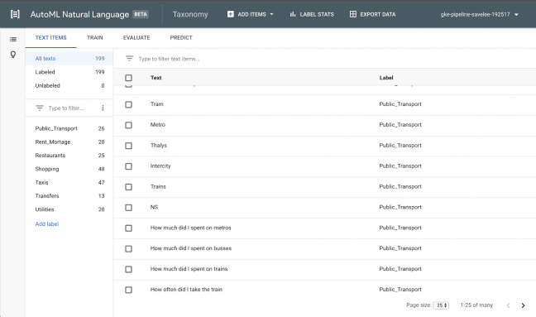Screen dimensions: 536x317
Task: Show Unlabeled items
Action: click(69, 85)
